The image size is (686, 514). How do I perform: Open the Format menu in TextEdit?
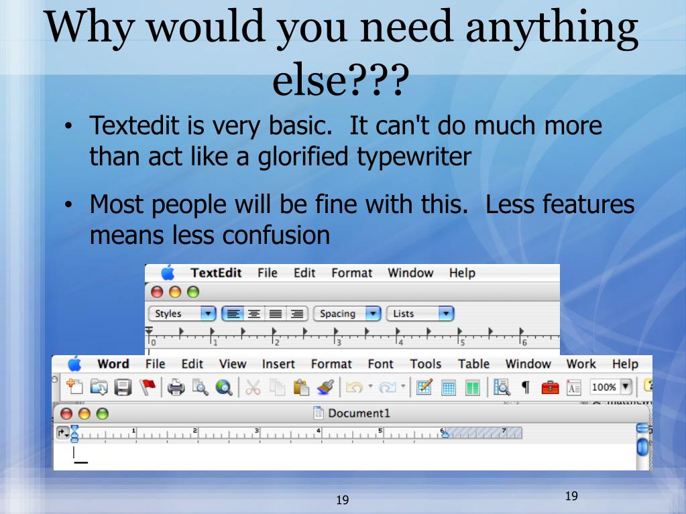tap(352, 273)
